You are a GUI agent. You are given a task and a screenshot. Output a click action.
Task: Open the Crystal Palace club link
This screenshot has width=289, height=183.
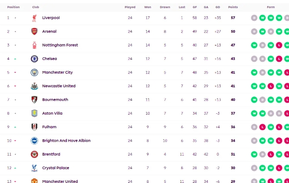pos(56,168)
